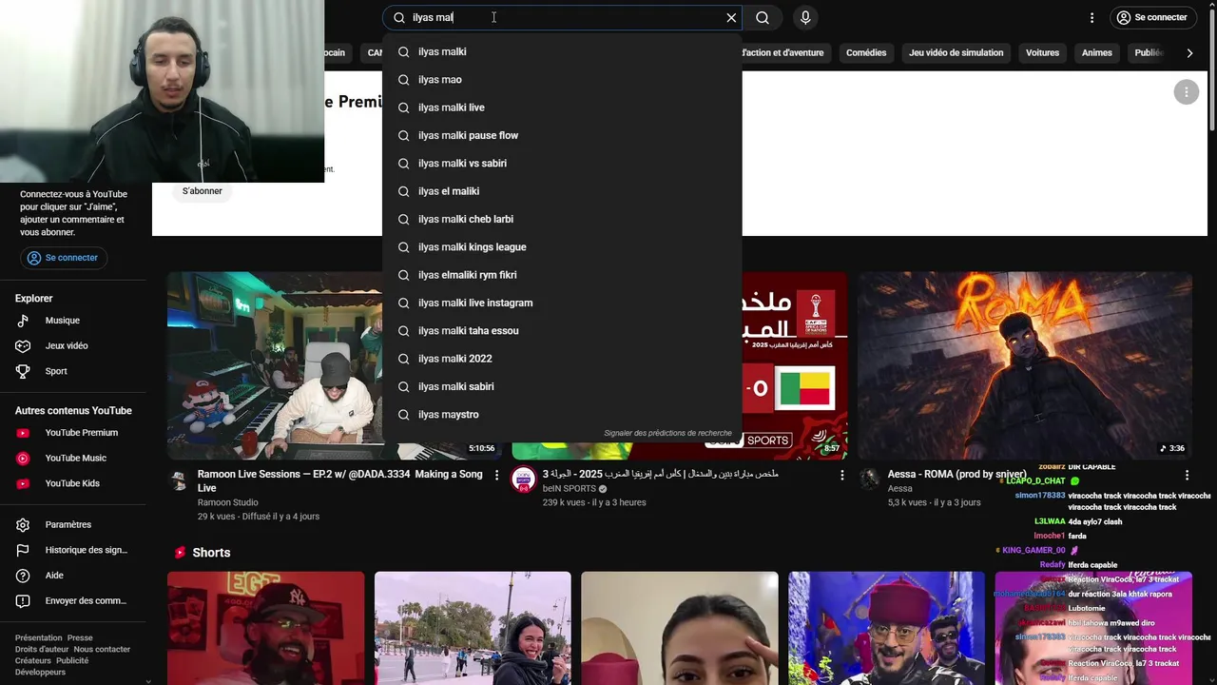Open YouTube Premium in the sidebar

tap(73, 433)
